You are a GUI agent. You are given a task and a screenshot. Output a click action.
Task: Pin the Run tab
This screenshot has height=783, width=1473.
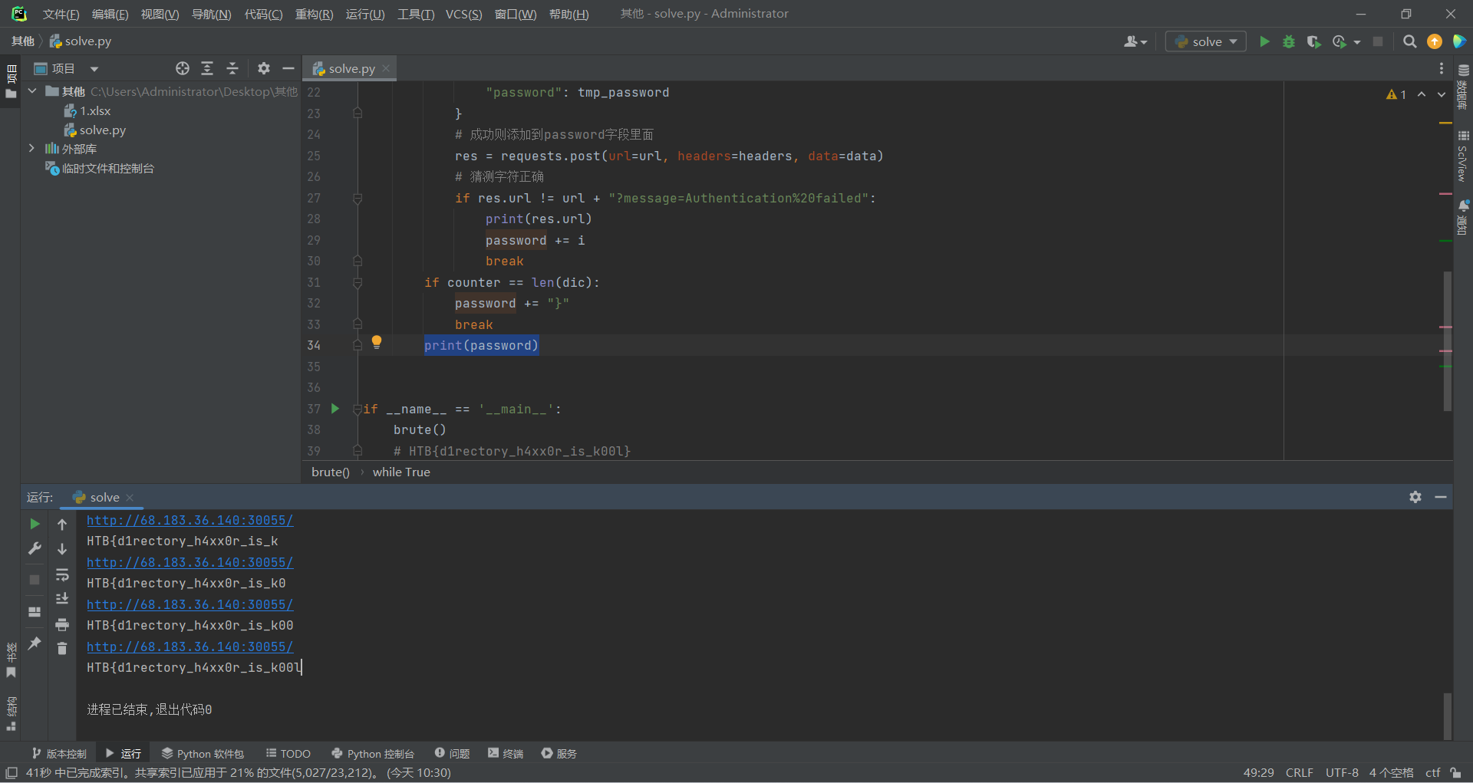pos(35,643)
